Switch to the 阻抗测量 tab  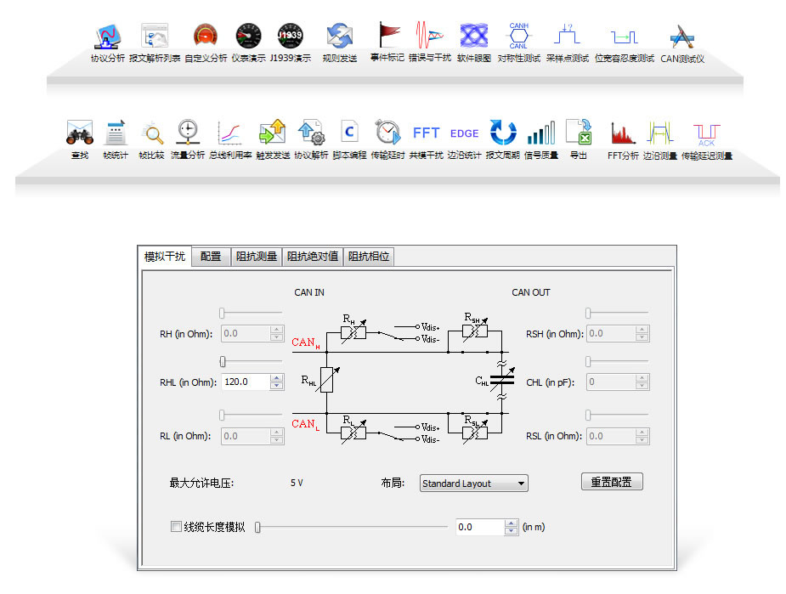pos(256,256)
